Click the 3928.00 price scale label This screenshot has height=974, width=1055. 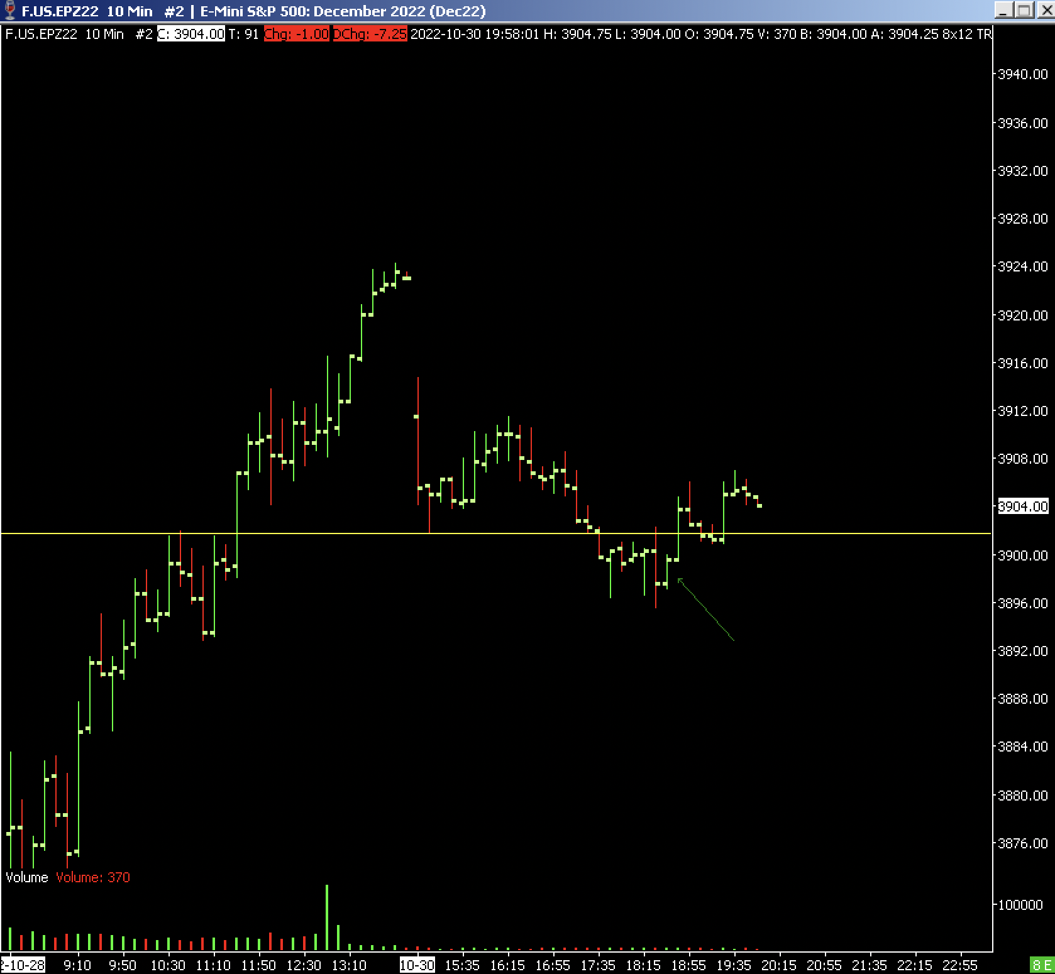[1023, 219]
